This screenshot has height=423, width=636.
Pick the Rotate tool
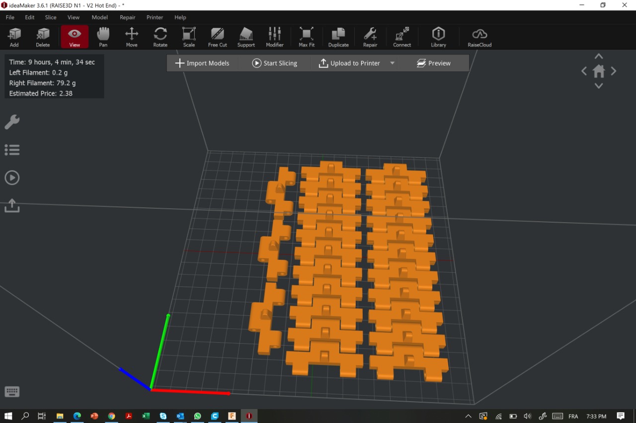tap(160, 37)
